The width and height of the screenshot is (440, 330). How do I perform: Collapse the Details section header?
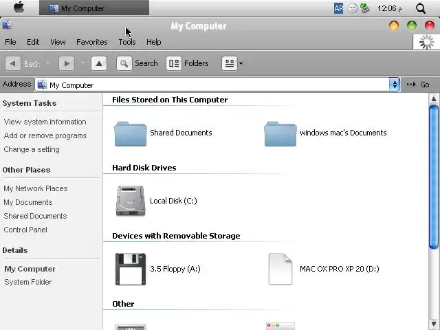[x=15, y=250]
